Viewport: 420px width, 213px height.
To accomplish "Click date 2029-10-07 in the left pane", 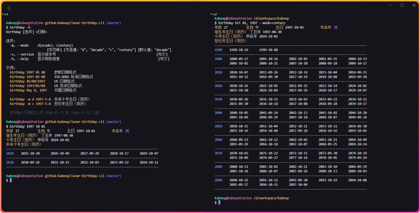I will 149,153.
